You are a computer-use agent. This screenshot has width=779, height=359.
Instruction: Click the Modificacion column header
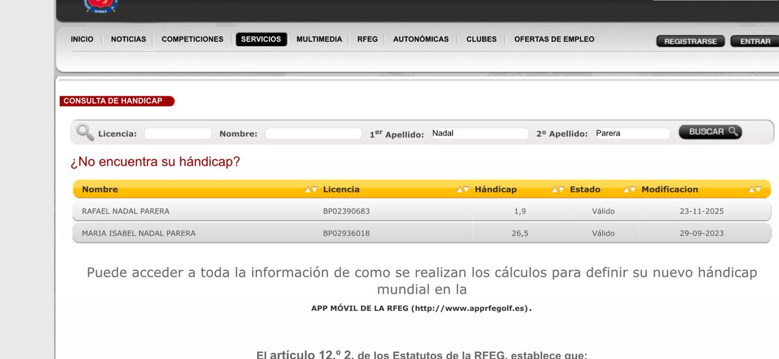[669, 189]
